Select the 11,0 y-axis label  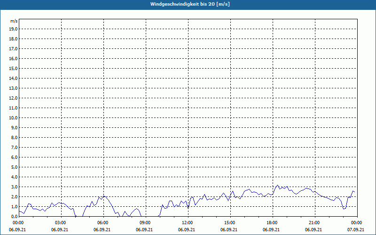pyautogui.click(x=14, y=108)
